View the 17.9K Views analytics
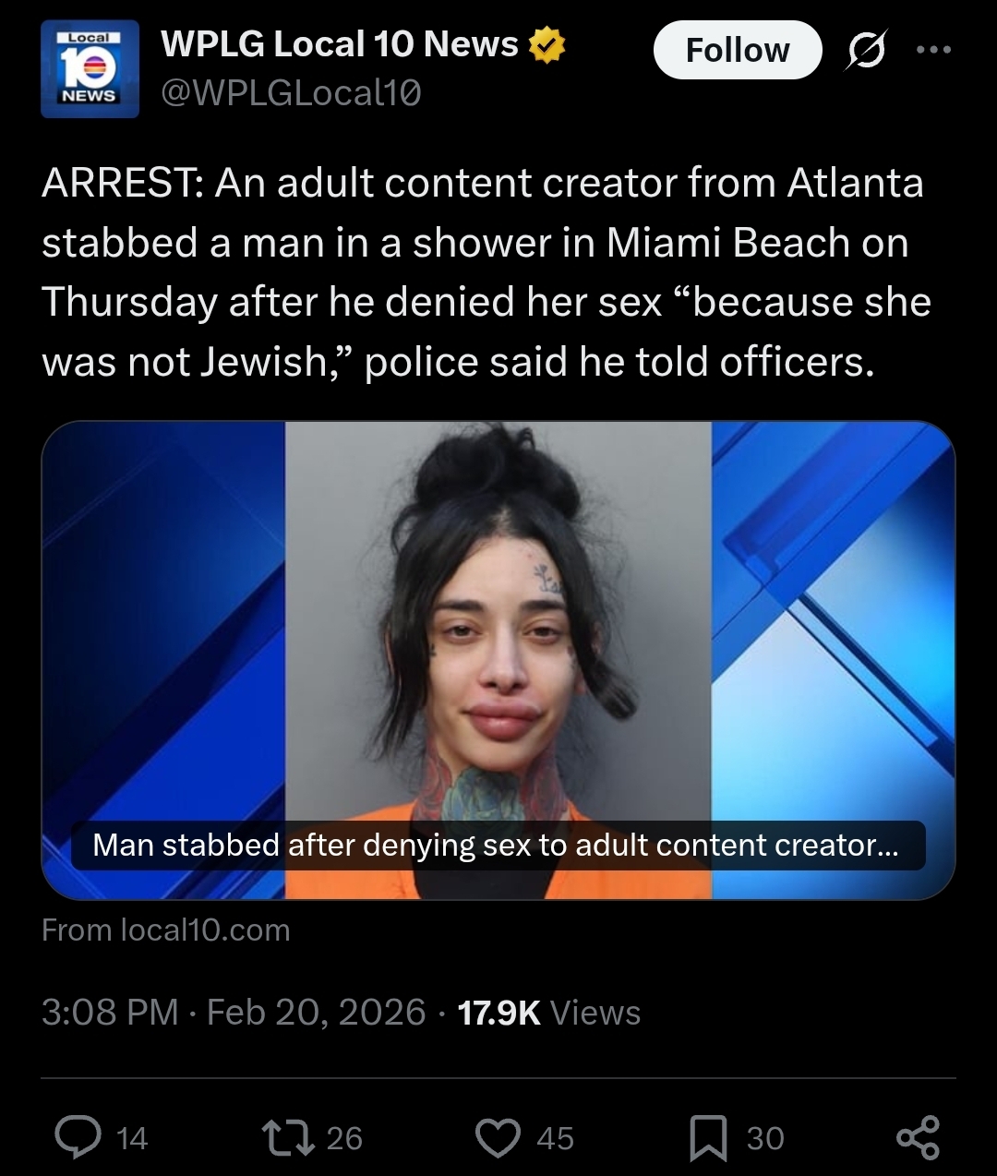Image resolution: width=997 pixels, height=1176 pixels. pos(549,1012)
